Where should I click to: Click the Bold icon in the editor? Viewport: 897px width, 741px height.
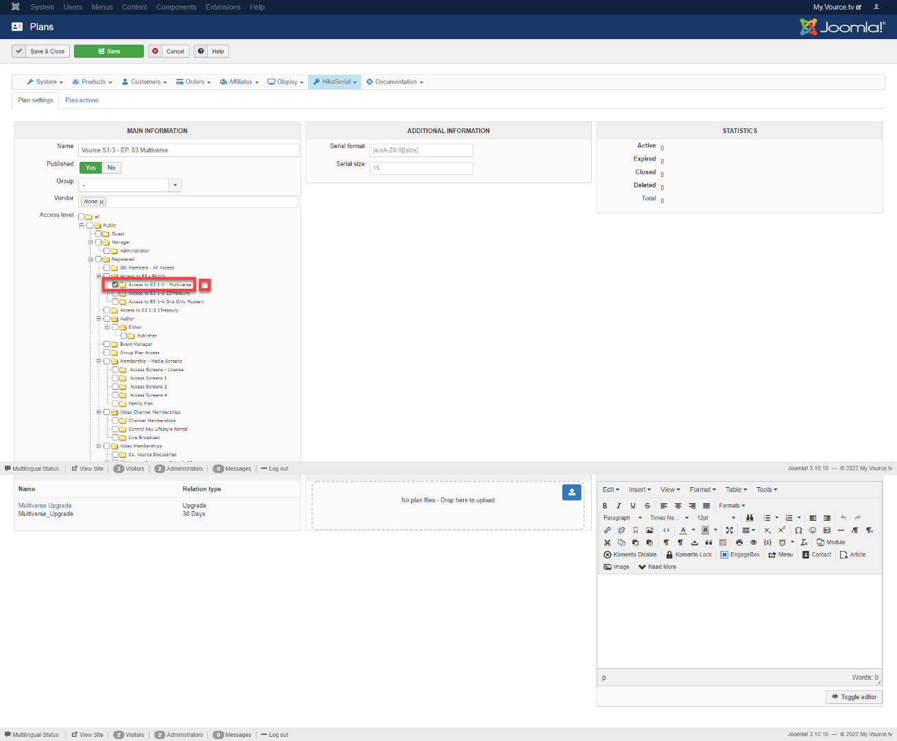[605, 506]
